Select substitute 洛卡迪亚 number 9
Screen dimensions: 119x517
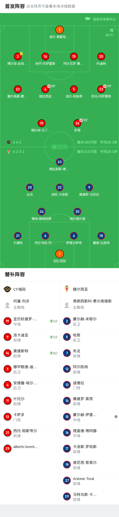[30, 337]
